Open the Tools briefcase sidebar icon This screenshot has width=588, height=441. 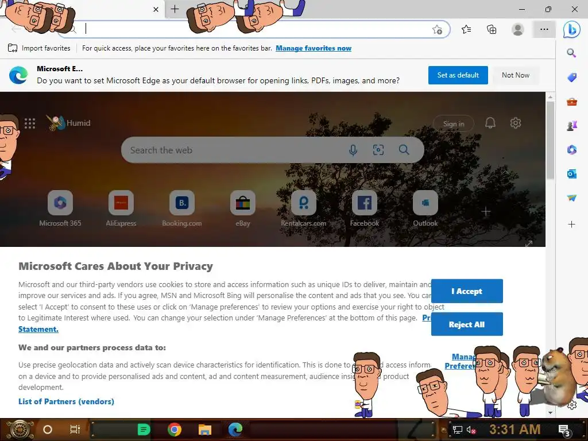(571, 102)
